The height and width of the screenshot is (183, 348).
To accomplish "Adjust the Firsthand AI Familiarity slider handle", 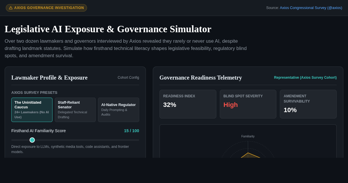I will [x=32, y=140].
